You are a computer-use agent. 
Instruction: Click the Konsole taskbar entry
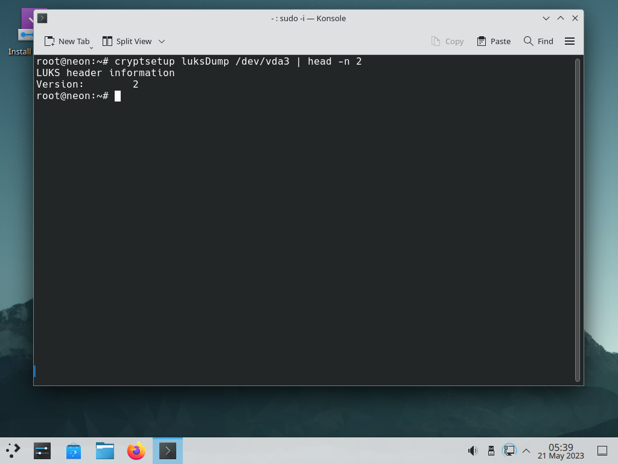point(168,451)
